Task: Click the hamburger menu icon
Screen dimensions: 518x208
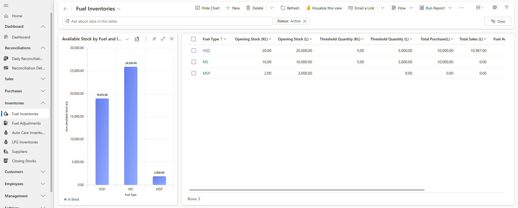Action: 6,6
